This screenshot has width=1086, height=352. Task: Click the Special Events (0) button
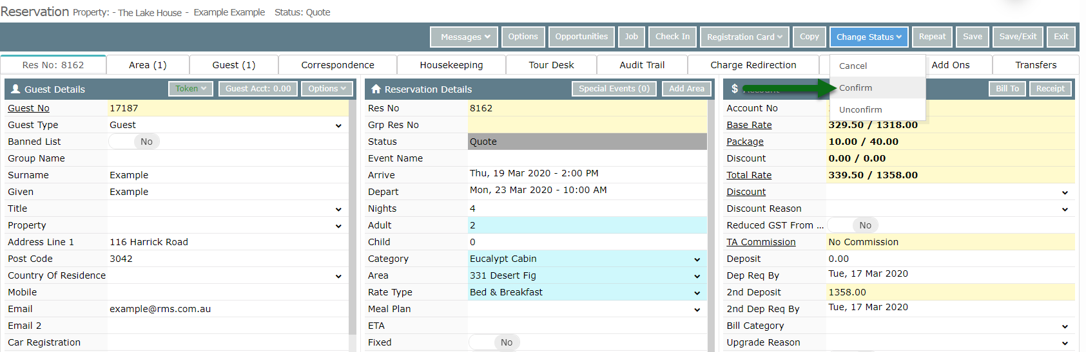614,89
